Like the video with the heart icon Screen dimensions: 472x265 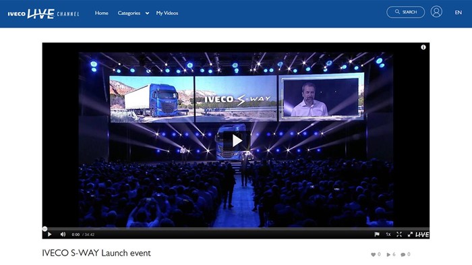pyautogui.click(x=374, y=254)
